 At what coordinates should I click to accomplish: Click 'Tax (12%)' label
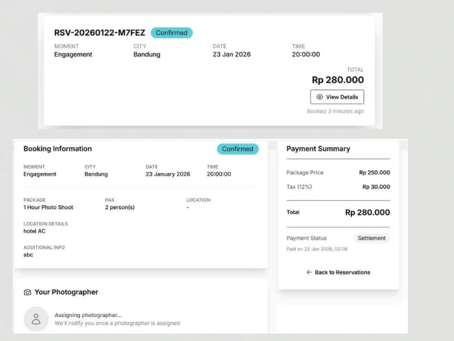coord(299,187)
